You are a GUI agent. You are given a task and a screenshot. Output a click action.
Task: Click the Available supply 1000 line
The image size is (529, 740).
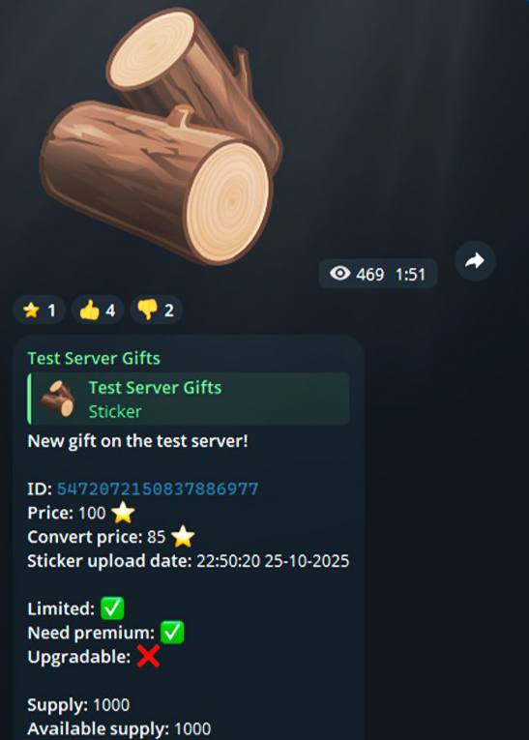pyautogui.click(x=119, y=729)
